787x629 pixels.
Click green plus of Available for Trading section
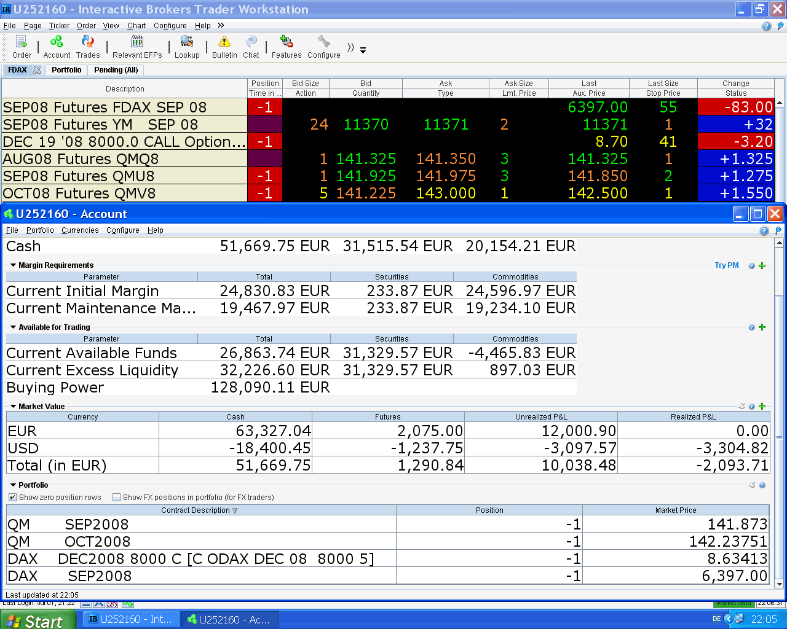tap(762, 327)
